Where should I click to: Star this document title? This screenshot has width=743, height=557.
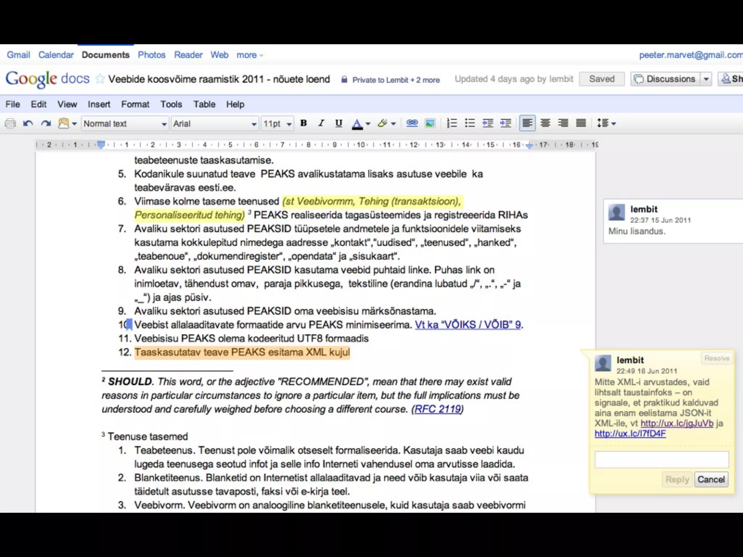(100, 79)
